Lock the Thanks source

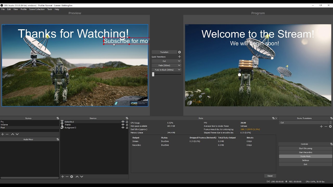pos(127,125)
